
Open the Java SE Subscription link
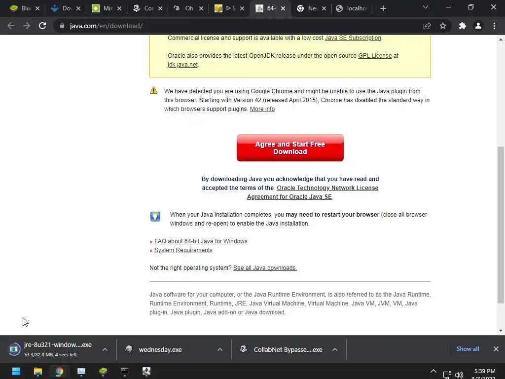coord(353,38)
